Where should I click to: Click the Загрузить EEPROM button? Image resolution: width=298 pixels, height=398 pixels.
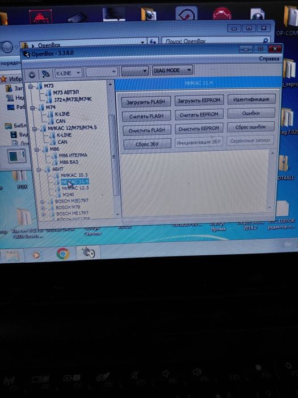point(199,101)
